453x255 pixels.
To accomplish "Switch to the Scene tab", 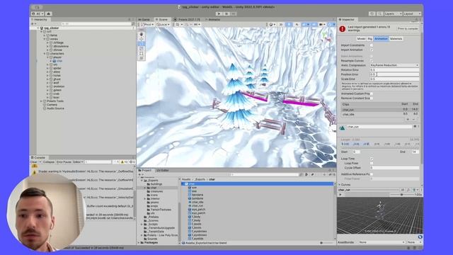I will point(162,19).
